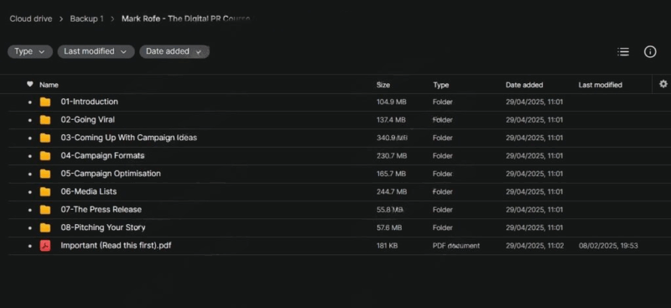Click the favourites heart column icon
This screenshot has width=671, height=308.
(29, 84)
